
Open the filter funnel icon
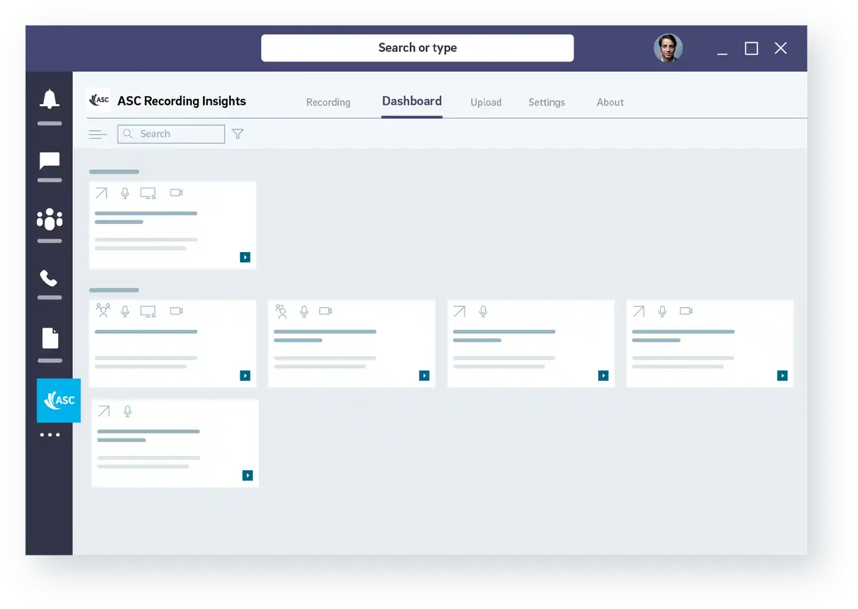[x=237, y=134]
